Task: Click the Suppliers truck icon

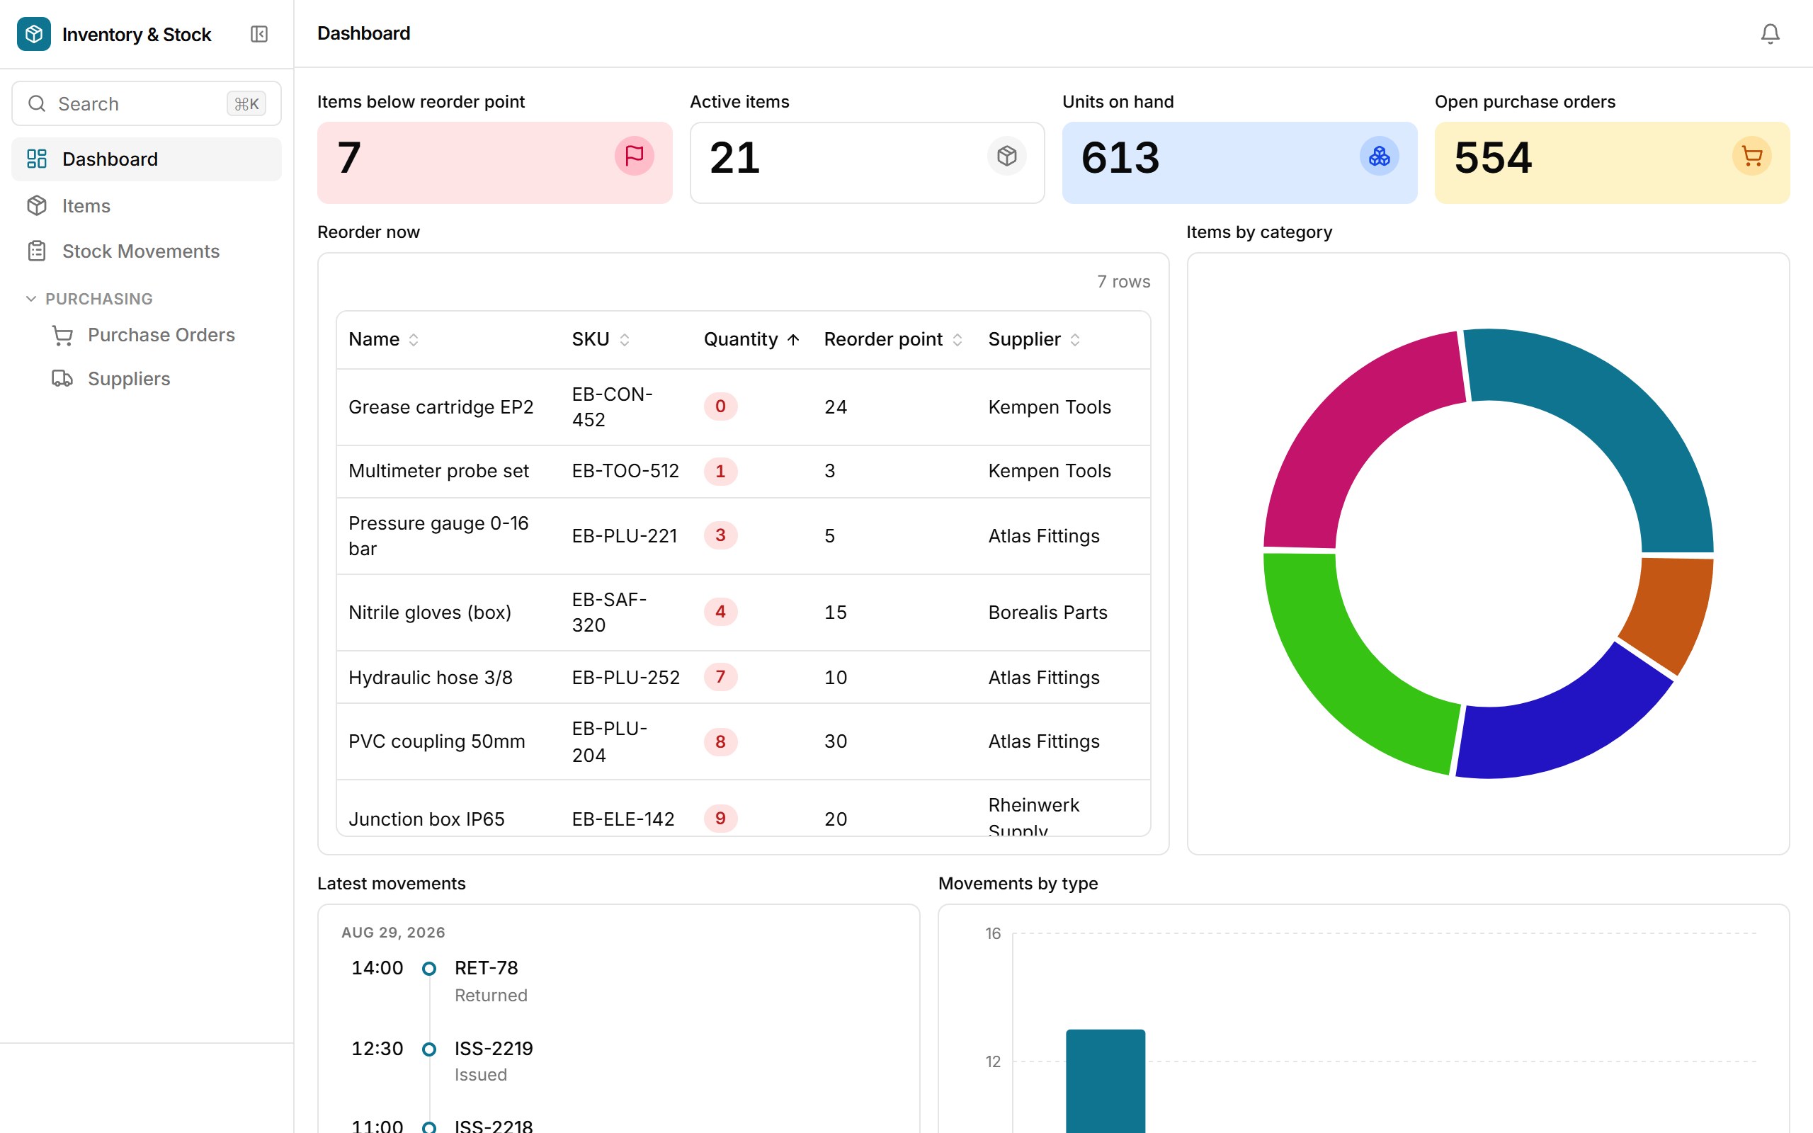Action: (x=62, y=378)
